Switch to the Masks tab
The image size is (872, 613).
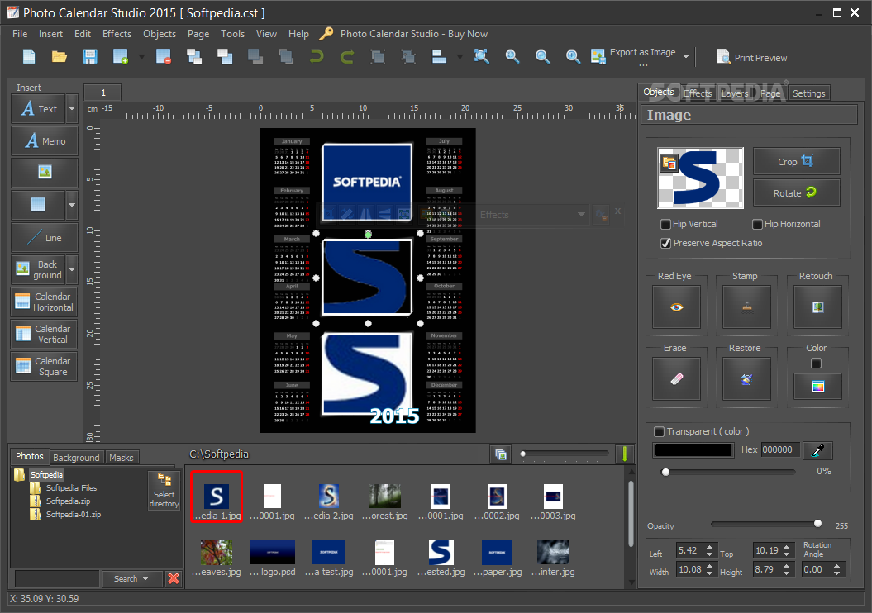[x=122, y=458]
